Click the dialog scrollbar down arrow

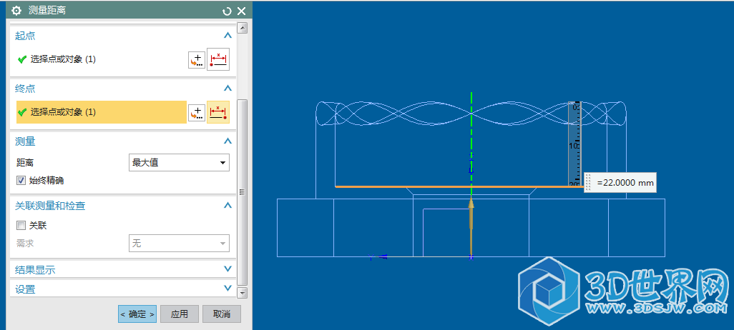click(242, 293)
